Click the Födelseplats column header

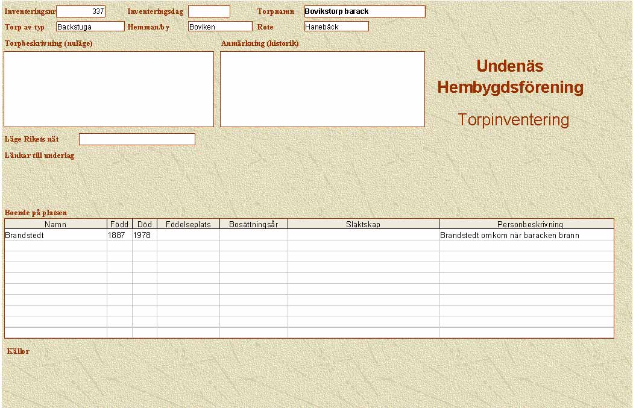pyautogui.click(x=188, y=224)
